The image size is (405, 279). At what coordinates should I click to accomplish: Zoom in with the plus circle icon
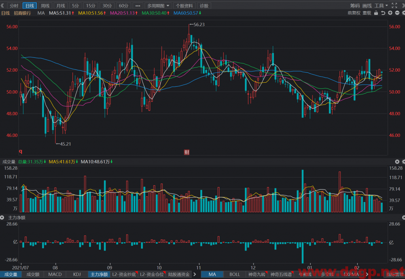coord(390,13)
